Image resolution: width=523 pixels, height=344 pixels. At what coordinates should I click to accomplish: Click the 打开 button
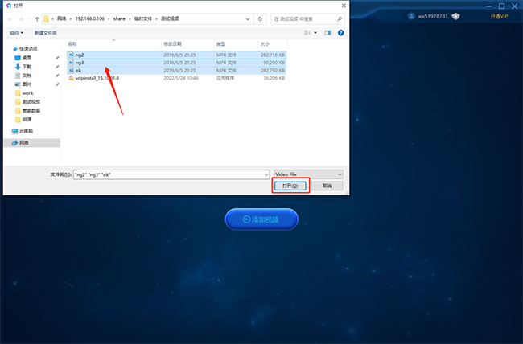coord(290,186)
